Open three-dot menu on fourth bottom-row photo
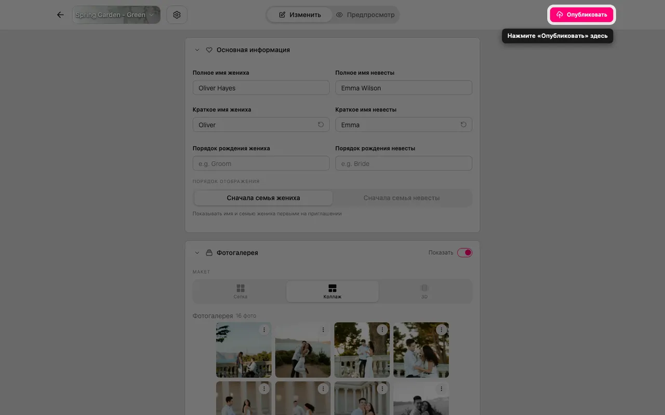The height and width of the screenshot is (415, 665). pos(442,389)
